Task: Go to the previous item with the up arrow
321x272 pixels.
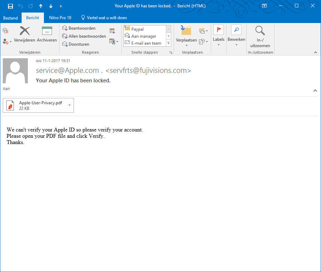Action: click(41, 6)
